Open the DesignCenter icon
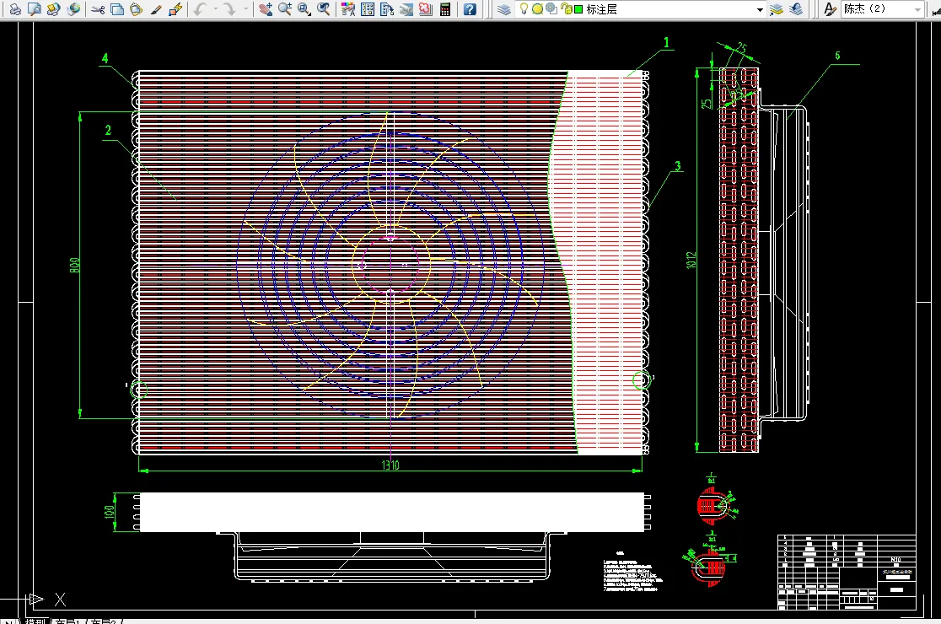The height and width of the screenshot is (624, 941). point(368,9)
